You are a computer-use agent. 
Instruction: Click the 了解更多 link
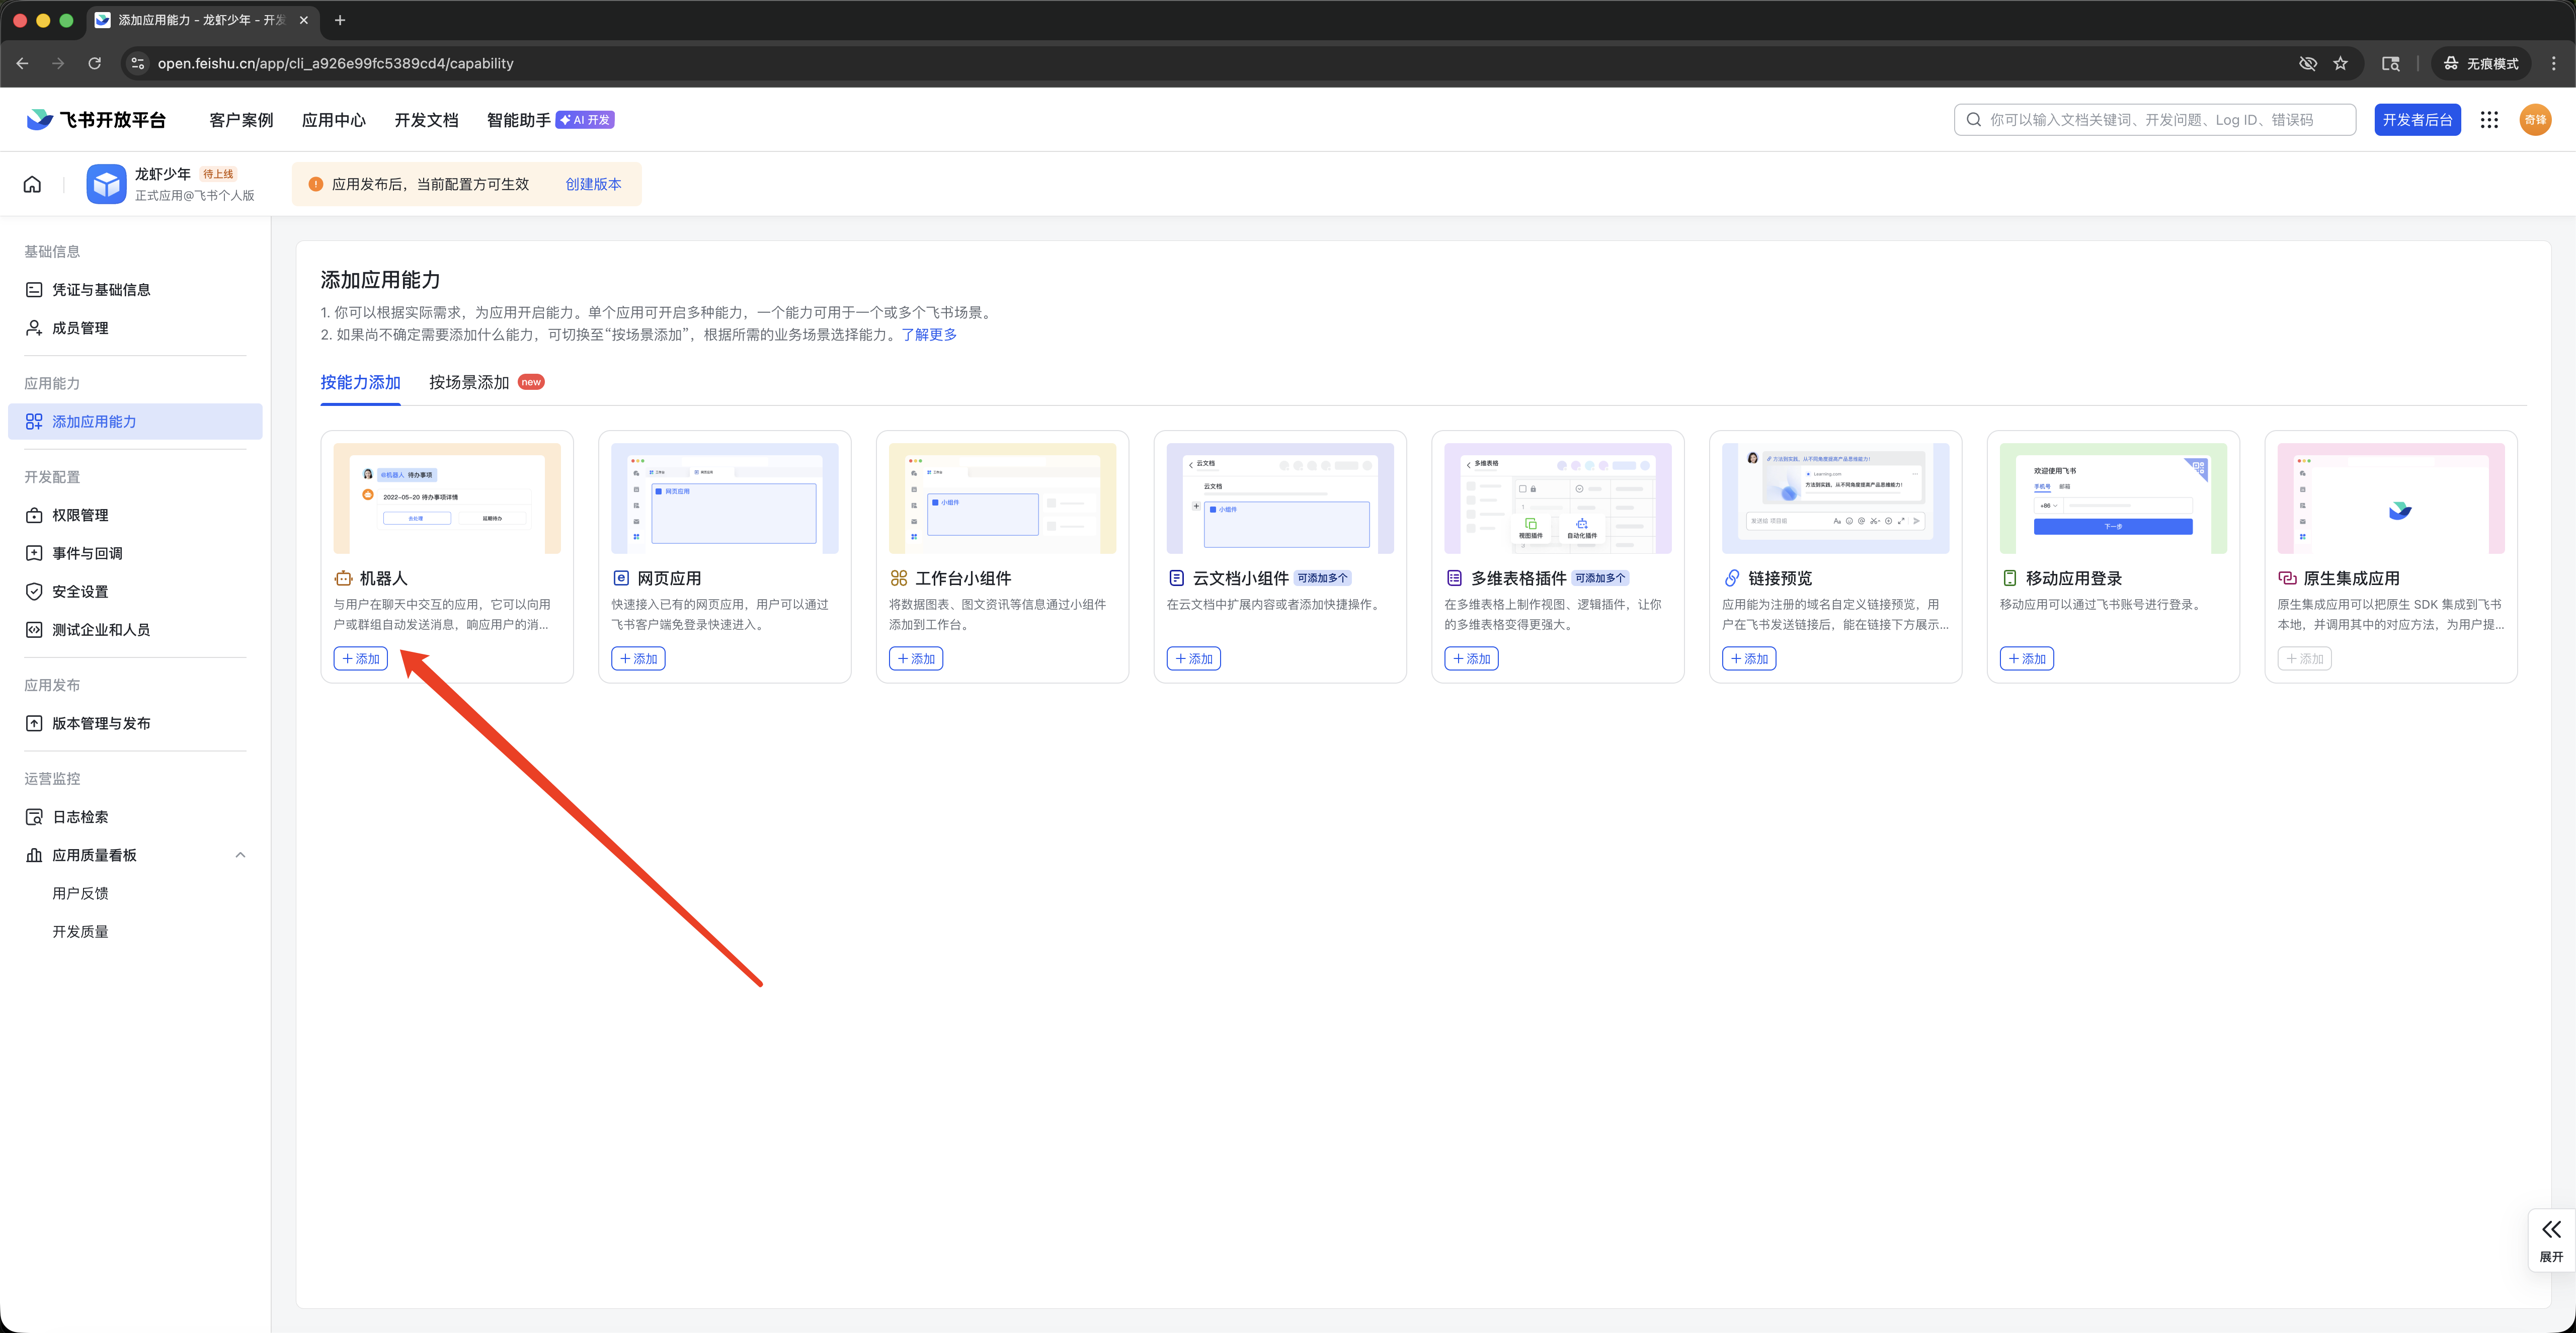click(929, 335)
